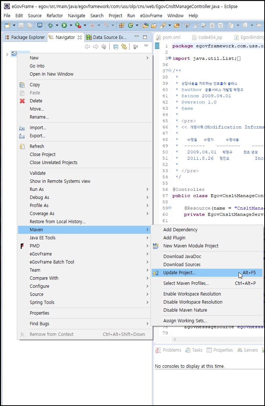
Task: Click the Navigator Forward arrow icon
Action: 96,47
